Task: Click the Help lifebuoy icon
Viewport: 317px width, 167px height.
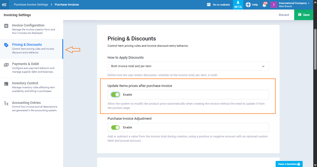Action: 248,4
